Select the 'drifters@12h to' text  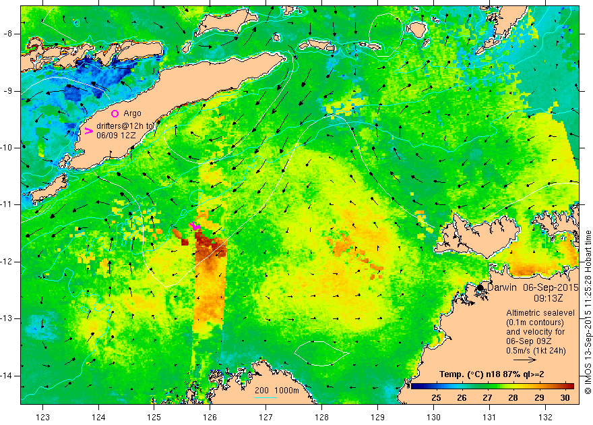pos(125,126)
